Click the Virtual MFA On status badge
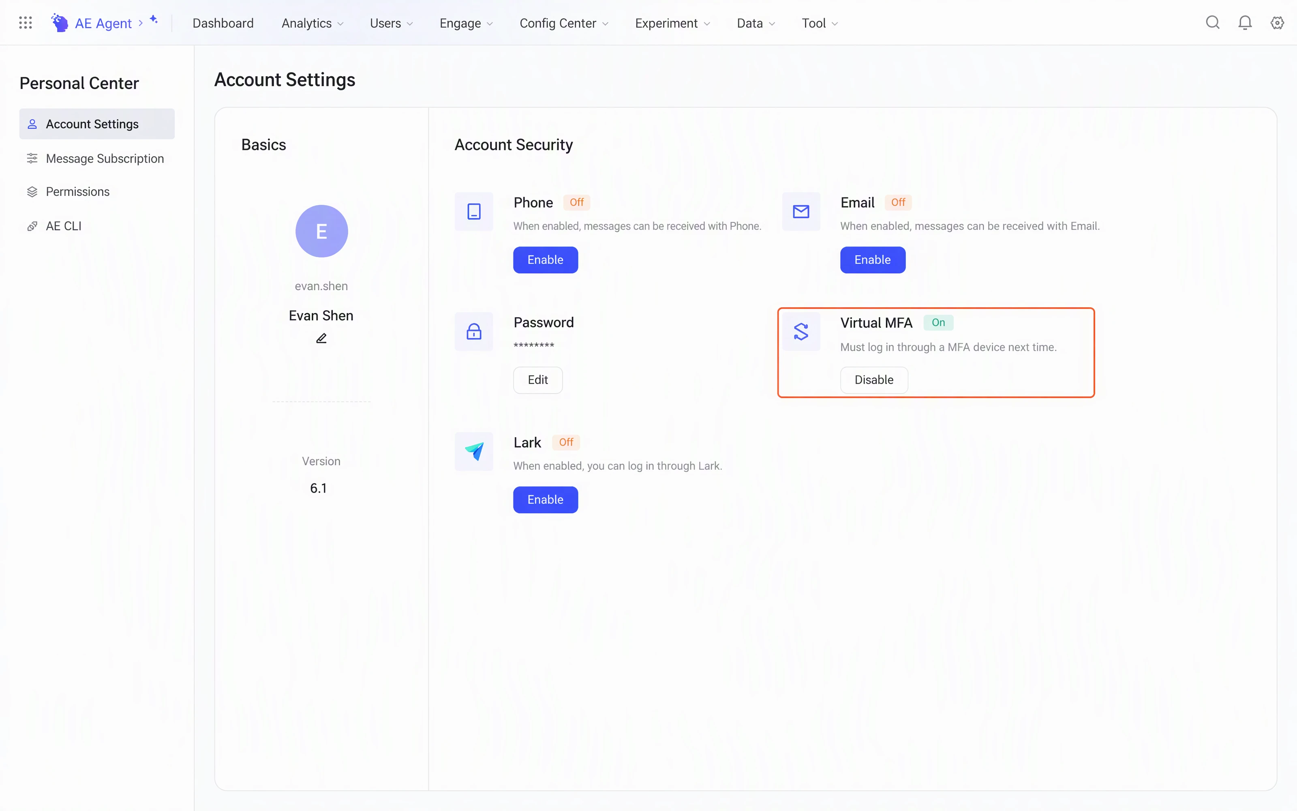Viewport: 1297px width, 811px height. click(x=938, y=322)
